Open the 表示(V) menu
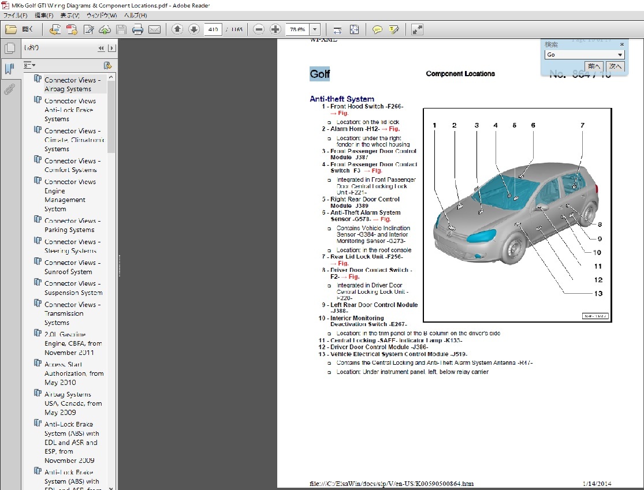Viewport: 644px width, 490px height. [x=70, y=15]
